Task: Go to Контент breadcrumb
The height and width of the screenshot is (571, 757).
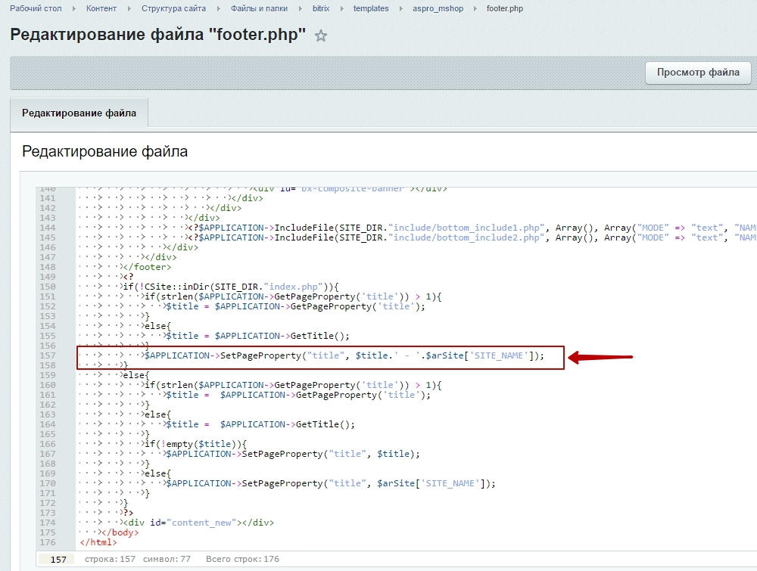Action: 101,8
